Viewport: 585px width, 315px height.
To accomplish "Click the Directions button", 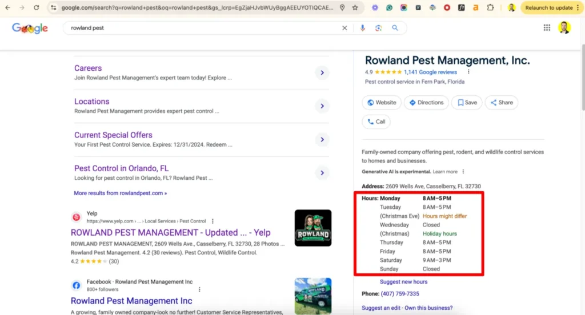I will 426,103.
